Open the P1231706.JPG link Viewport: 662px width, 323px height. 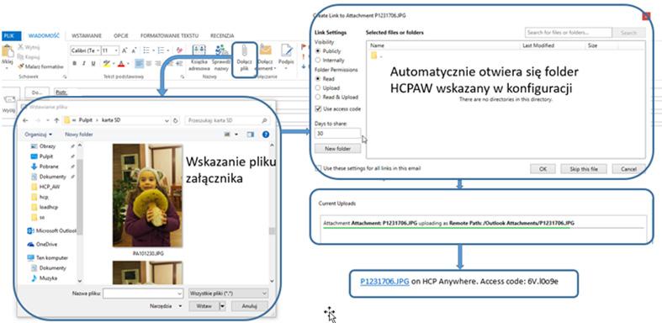(x=384, y=281)
